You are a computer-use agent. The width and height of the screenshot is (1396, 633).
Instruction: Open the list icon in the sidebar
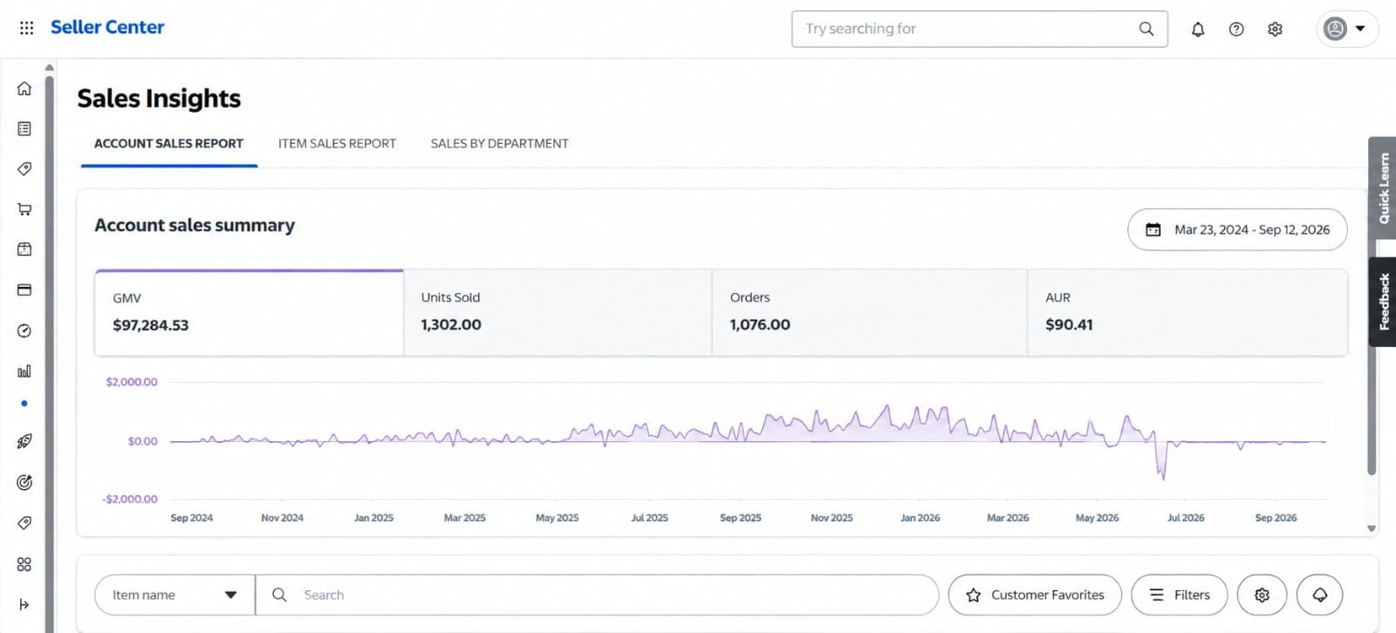[x=24, y=128]
